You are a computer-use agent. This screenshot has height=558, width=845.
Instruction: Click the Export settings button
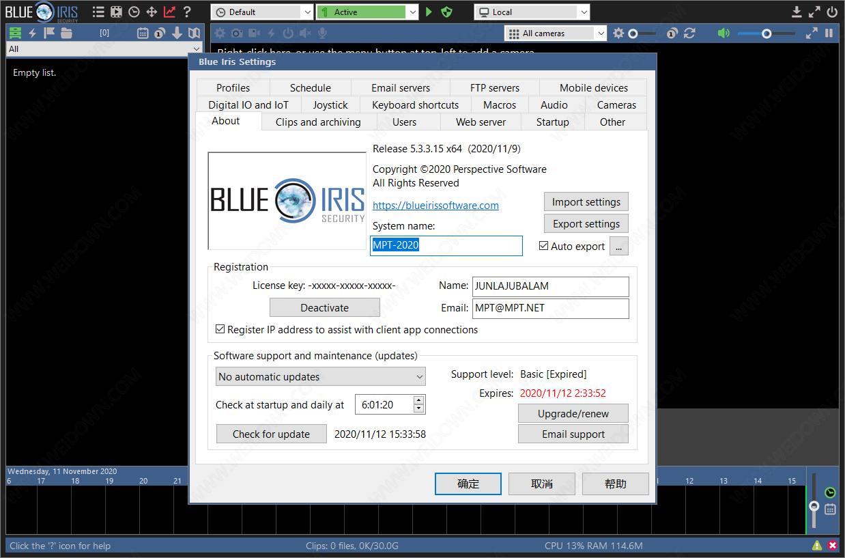(586, 223)
